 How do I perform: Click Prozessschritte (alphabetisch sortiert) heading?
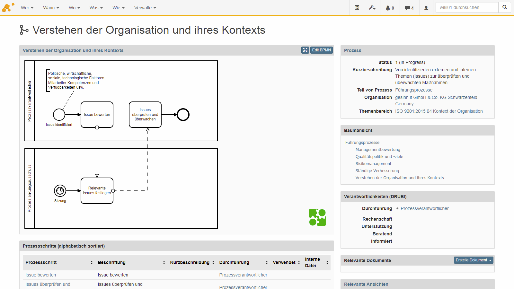pos(64,246)
